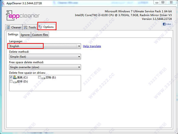Click the 文档 (E:) drive icon
Screen dimensions: 178x134
(x=43, y=78)
